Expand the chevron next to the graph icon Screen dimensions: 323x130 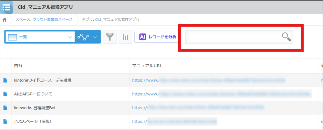tap(95, 37)
